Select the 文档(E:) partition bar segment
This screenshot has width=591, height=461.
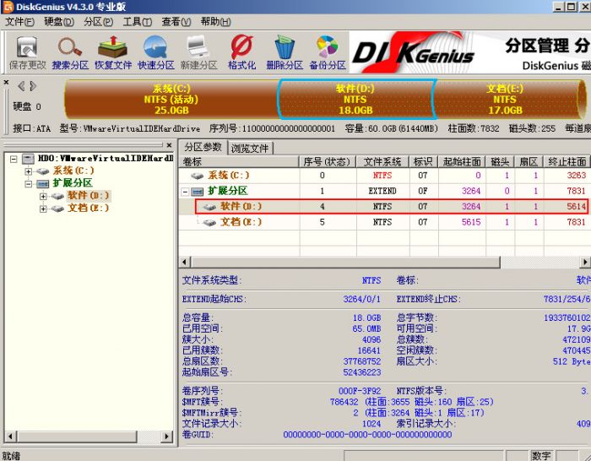504,99
